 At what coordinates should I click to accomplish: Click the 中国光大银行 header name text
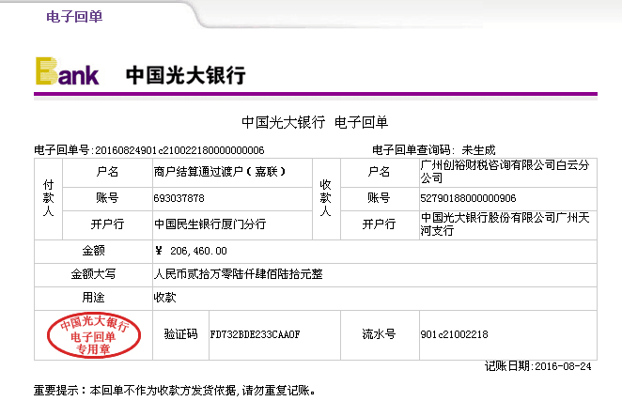[185, 75]
